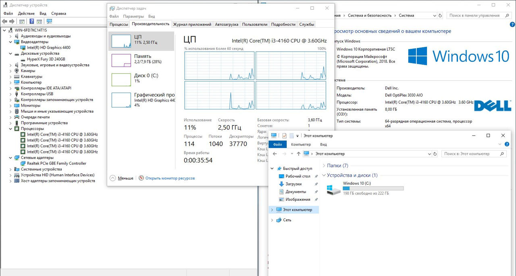Viewport: 516px width, 276px height.
Task: Collapse the Процессоры tree node
Action: 11,129
